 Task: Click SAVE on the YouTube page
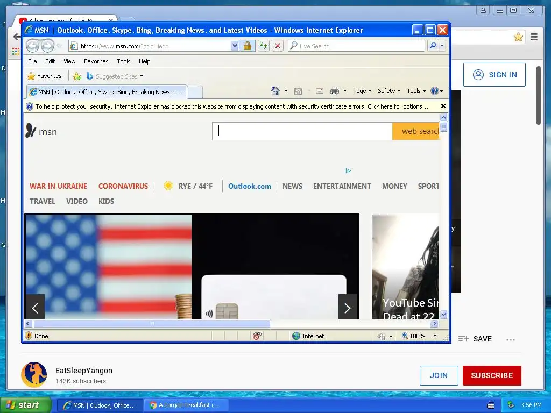475,339
